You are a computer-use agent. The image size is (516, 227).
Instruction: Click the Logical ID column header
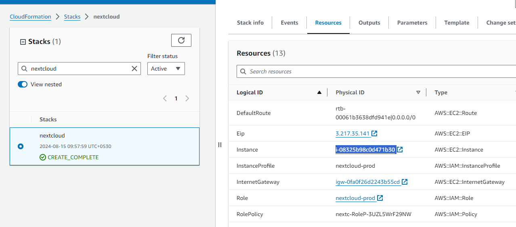[250, 92]
